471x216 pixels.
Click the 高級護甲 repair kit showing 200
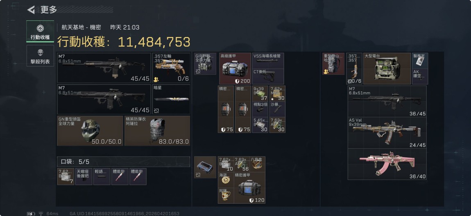[x=235, y=69]
